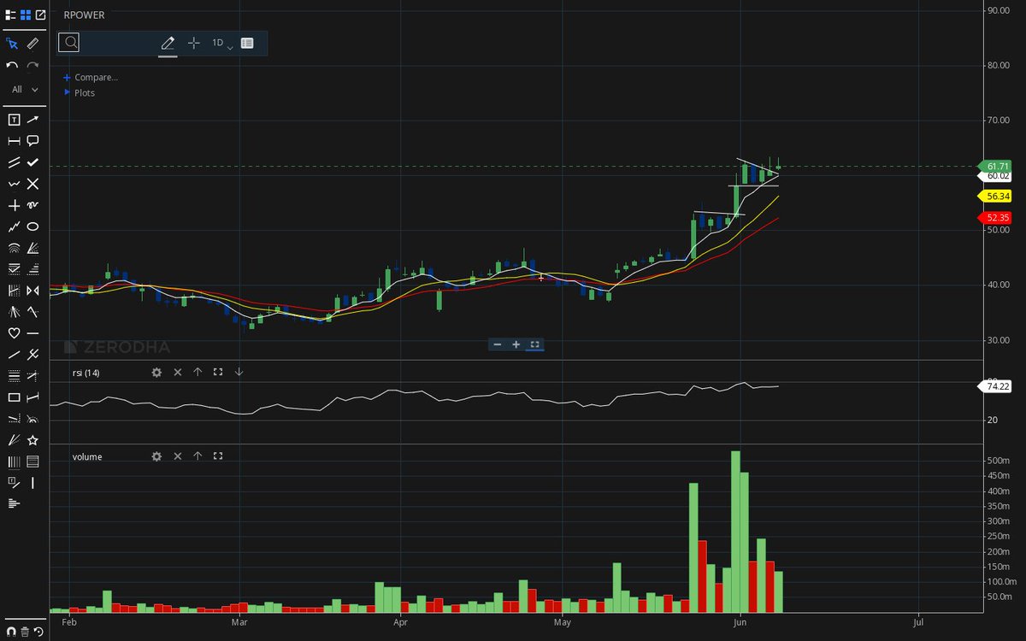Click the redo arrow
Image resolution: width=1026 pixels, height=641 pixels.
(x=32, y=63)
